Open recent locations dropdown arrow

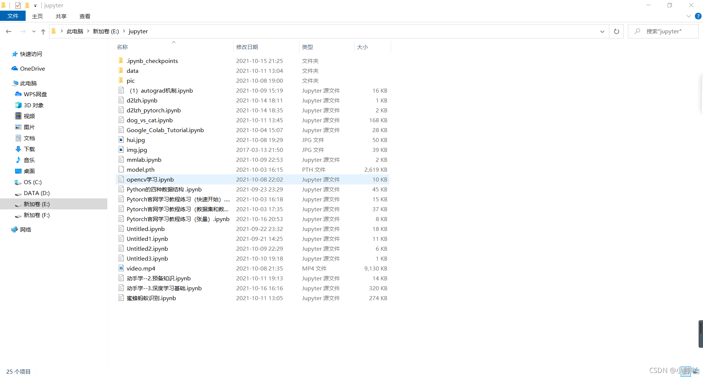[x=34, y=31]
